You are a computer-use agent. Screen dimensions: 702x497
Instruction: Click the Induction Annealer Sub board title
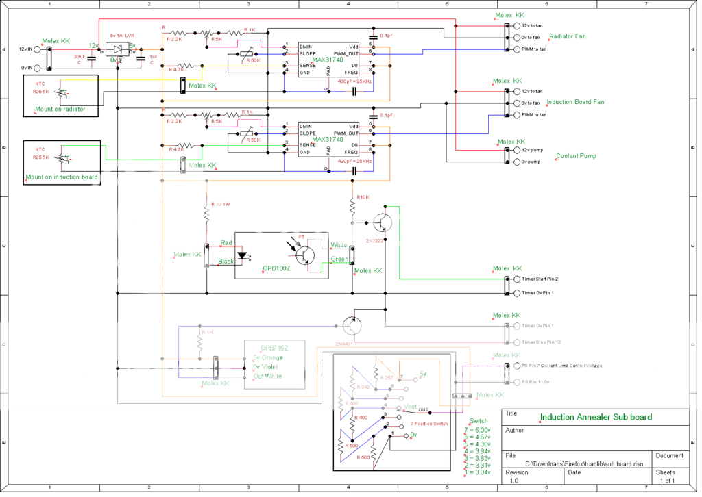[x=596, y=417]
